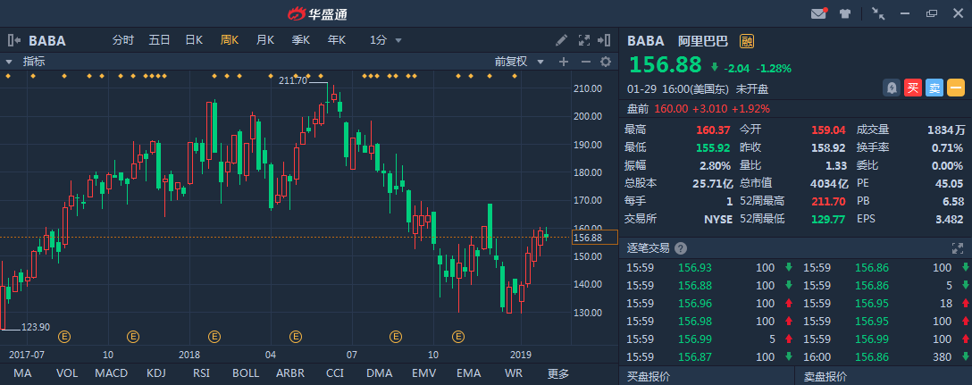Click the earnings E marker near 2018
Viewport: 972px width, 385px height.
coord(214,337)
